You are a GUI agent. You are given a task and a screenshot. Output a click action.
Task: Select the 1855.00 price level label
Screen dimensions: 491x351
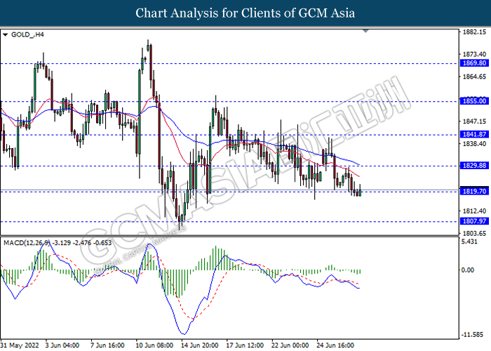[x=474, y=101]
